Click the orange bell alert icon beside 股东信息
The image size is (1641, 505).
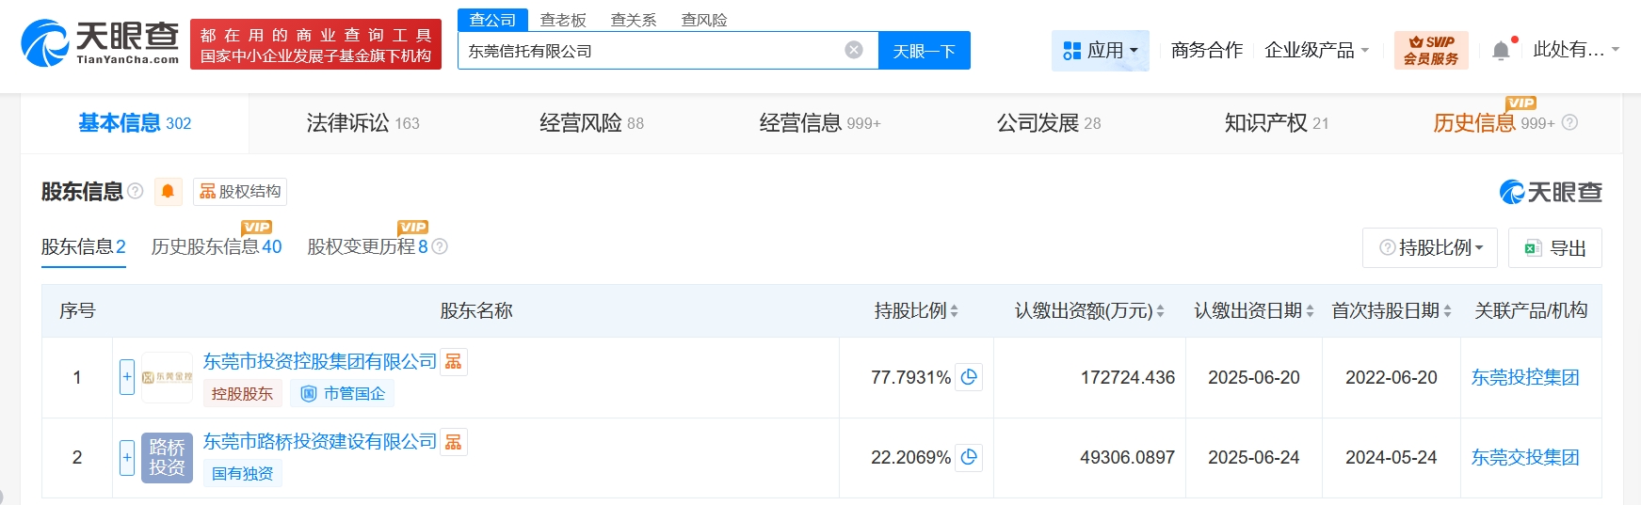click(168, 192)
